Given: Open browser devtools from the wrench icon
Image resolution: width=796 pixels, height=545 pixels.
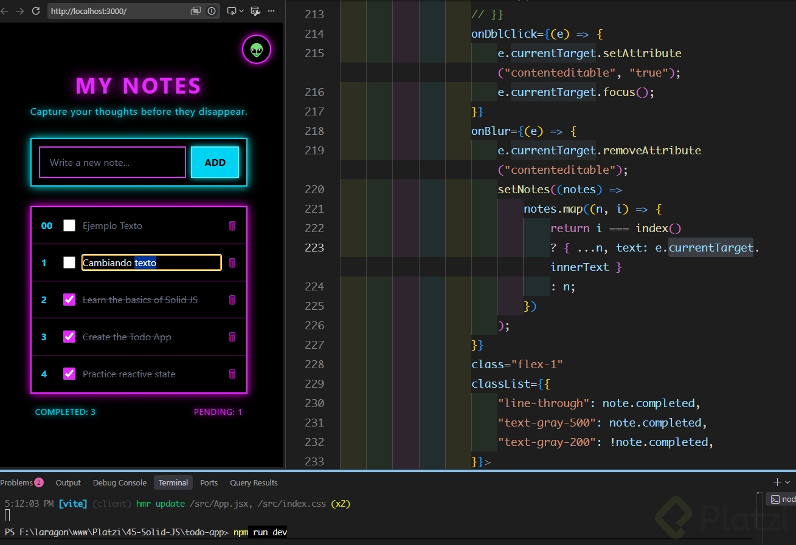Looking at the screenshot, I should pos(255,11).
